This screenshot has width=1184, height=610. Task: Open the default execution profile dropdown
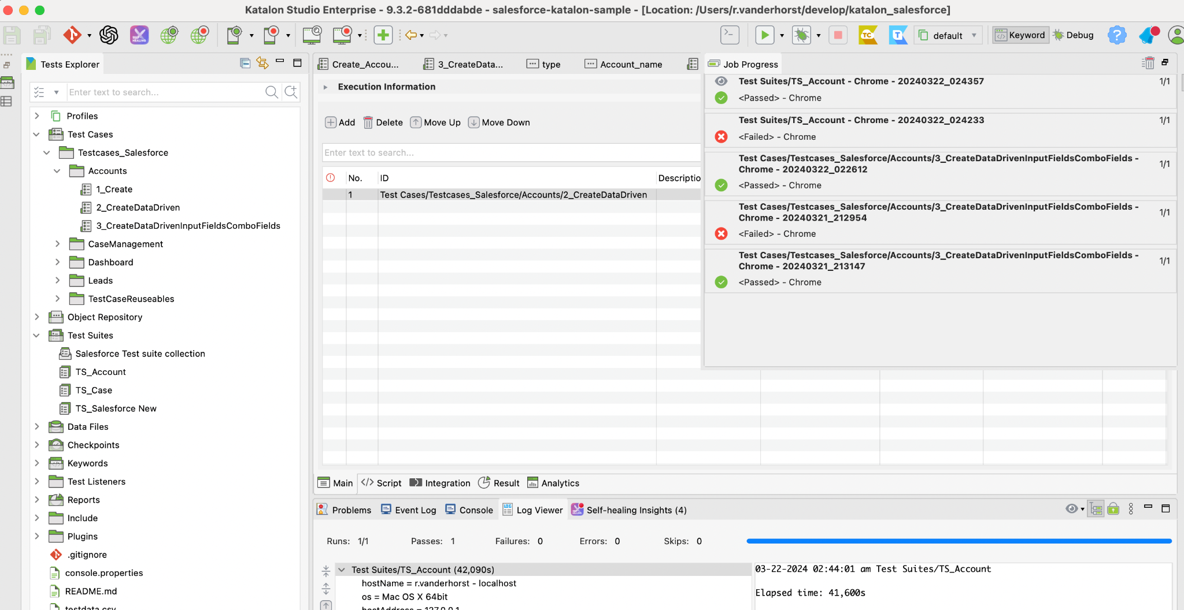tap(948, 35)
